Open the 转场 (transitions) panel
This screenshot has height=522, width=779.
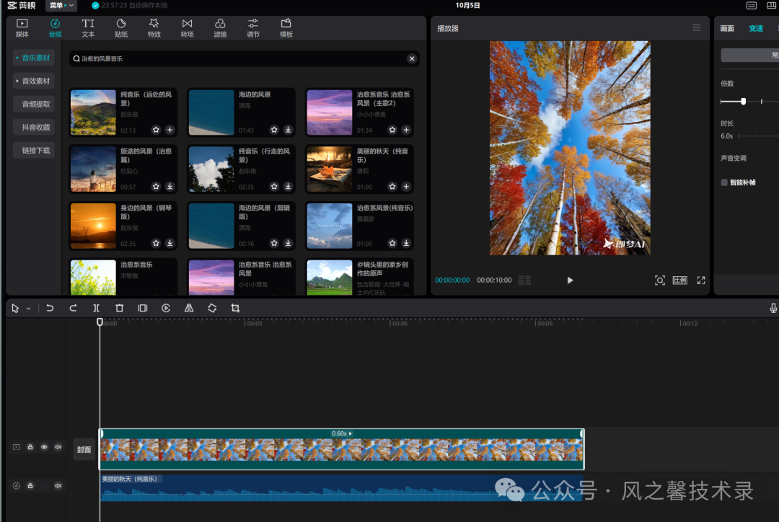click(187, 28)
